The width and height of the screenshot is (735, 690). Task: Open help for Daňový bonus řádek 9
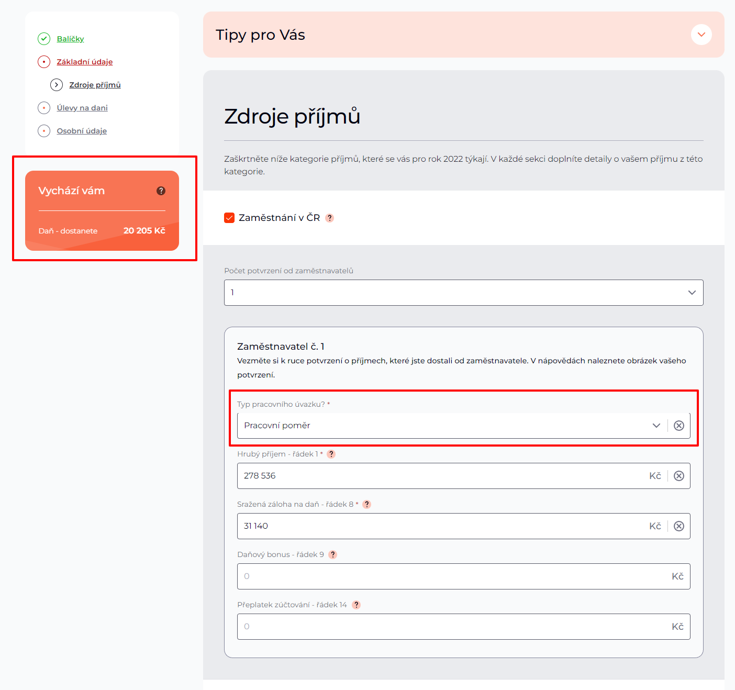pyautogui.click(x=332, y=554)
